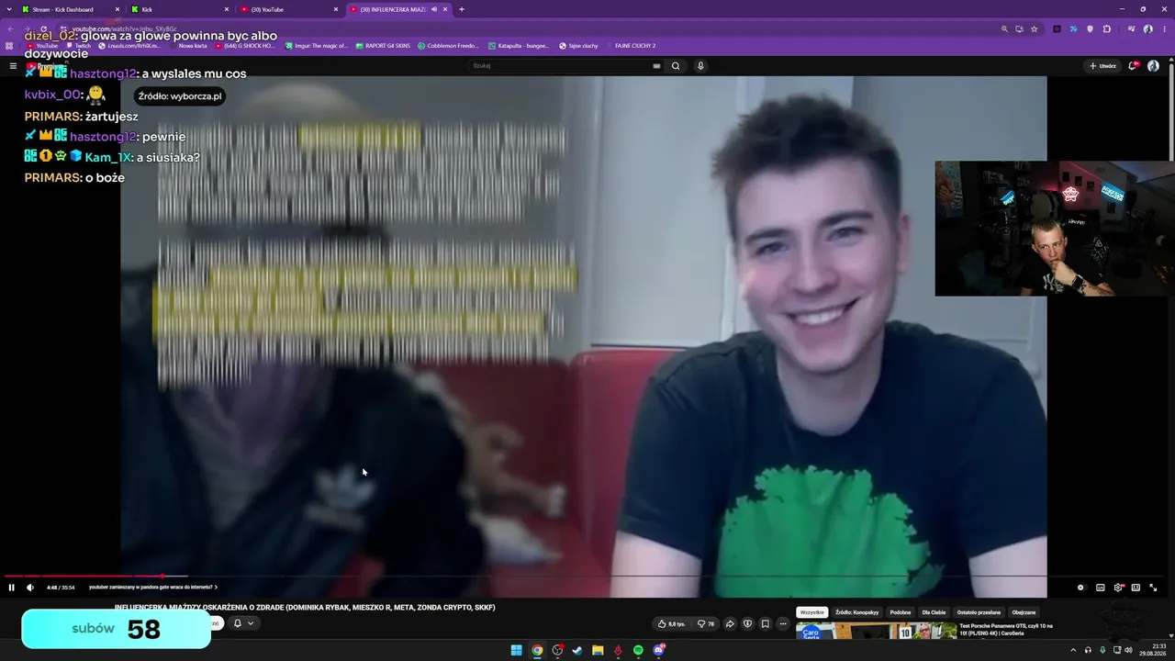Image resolution: width=1175 pixels, height=661 pixels.
Task: Open the YouTube account avatar menu
Action: click(1153, 66)
